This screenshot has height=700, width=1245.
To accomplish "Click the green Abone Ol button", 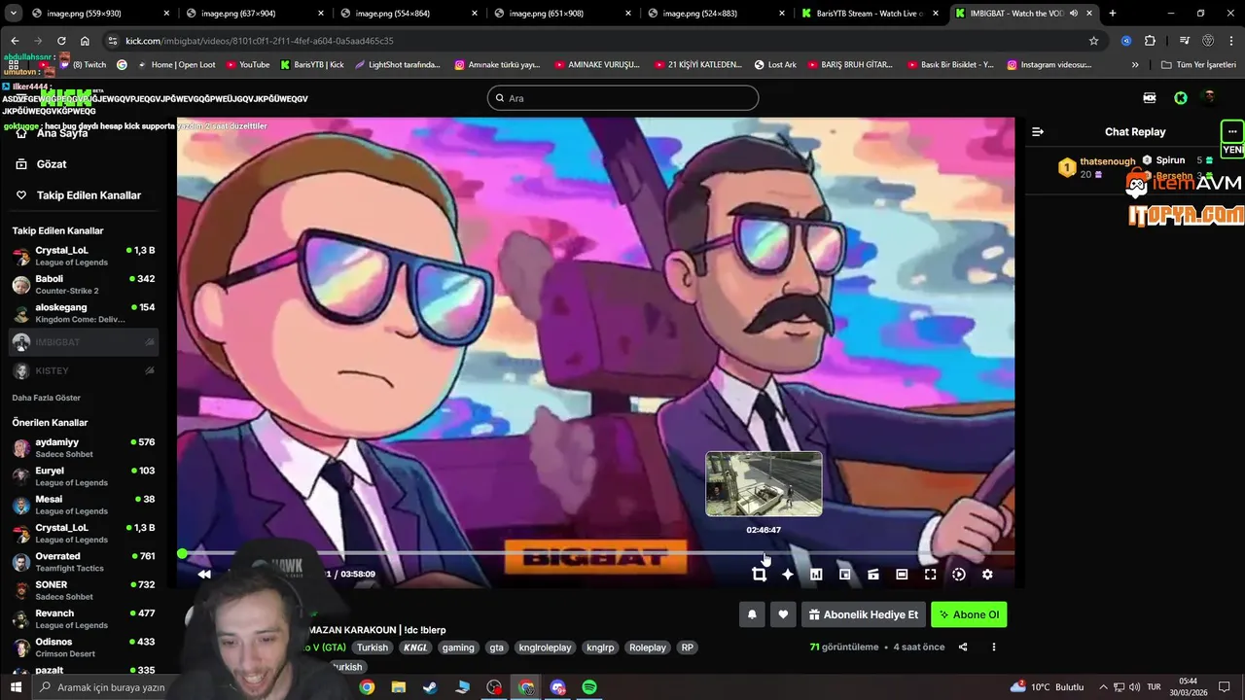I will 969,614.
